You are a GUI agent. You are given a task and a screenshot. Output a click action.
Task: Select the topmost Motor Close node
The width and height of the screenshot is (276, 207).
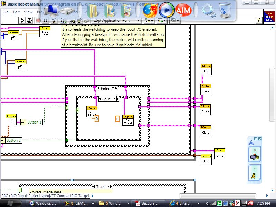206,69
